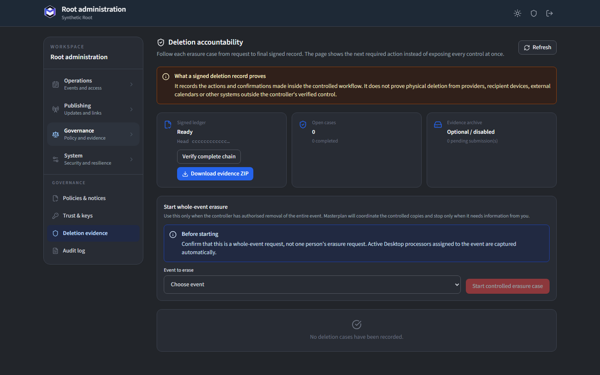Screen dimensions: 600x375
Task: Click the Operations calendar icon
Action: 55,84
